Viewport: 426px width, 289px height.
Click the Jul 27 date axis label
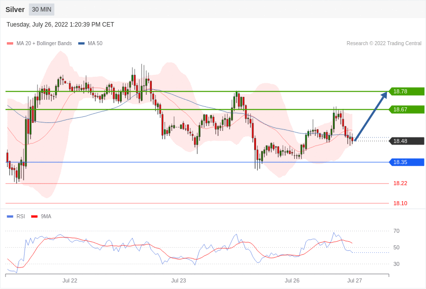click(x=354, y=280)
